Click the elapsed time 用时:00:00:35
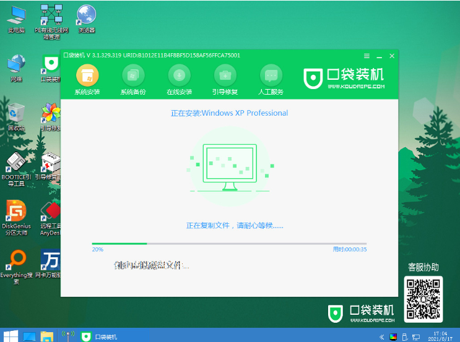 tap(350, 249)
